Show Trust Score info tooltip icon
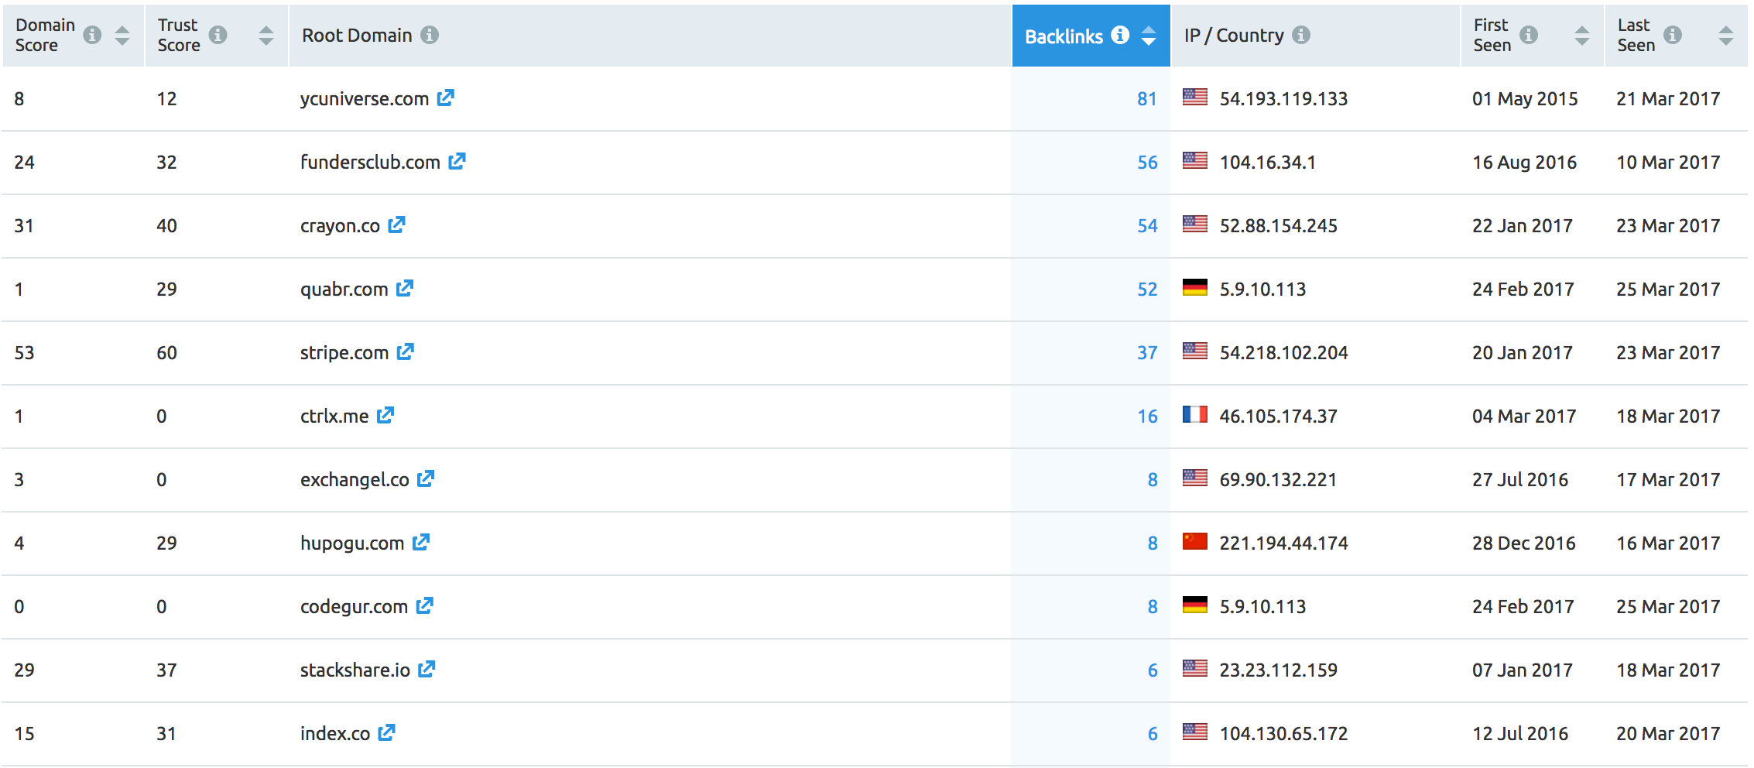Viewport: 1754px width, 768px height. [218, 35]
